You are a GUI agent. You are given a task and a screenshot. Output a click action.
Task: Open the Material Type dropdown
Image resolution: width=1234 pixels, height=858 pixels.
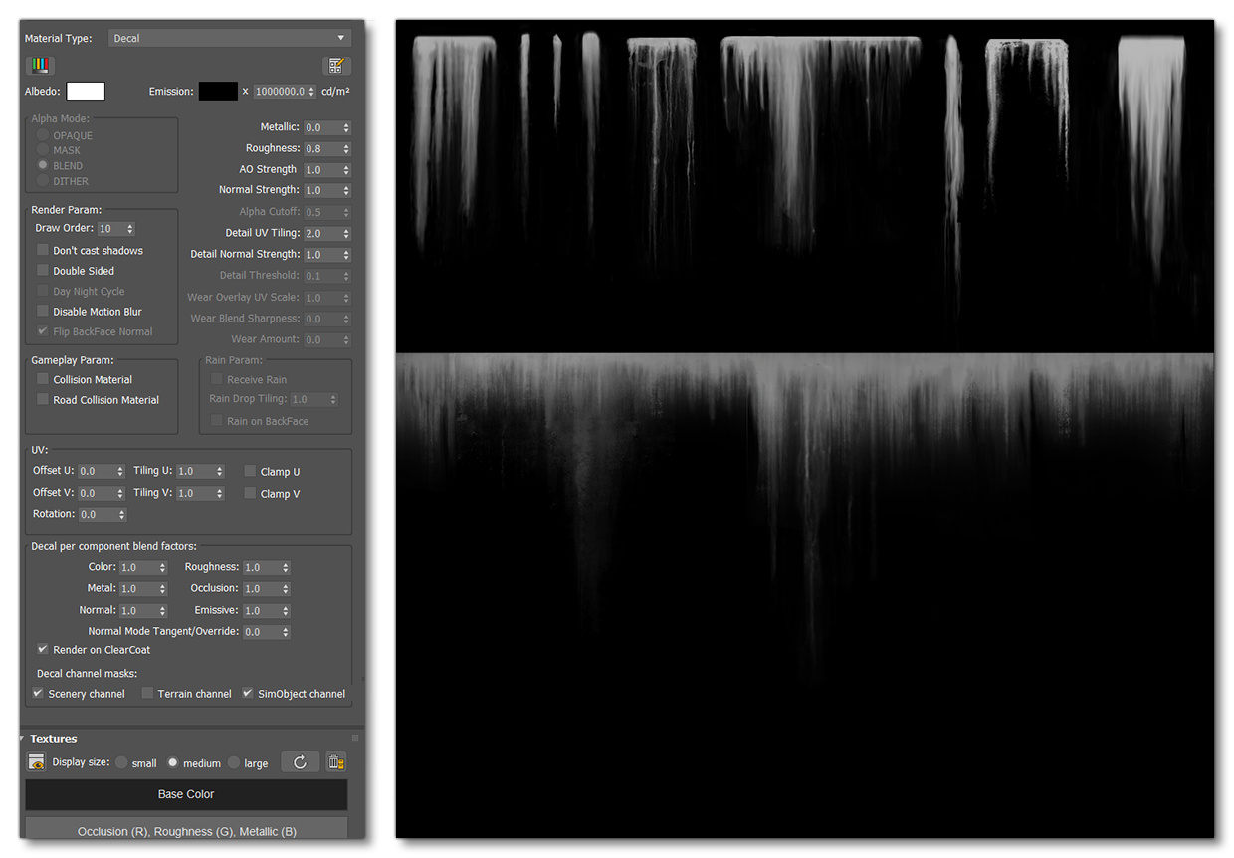coord(230,37)
